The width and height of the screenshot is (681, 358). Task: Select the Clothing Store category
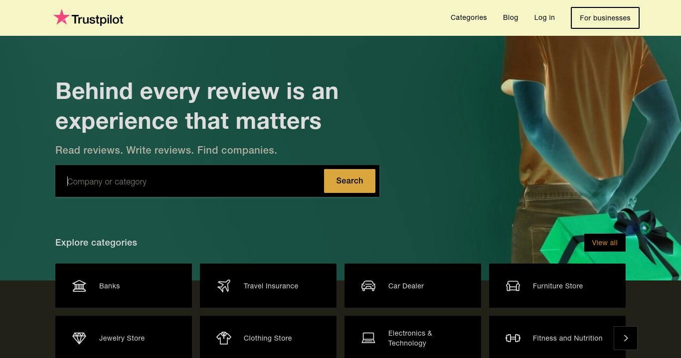[x=268, y=337]
